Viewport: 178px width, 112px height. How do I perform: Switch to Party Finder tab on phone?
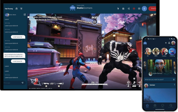coord(171,106)
